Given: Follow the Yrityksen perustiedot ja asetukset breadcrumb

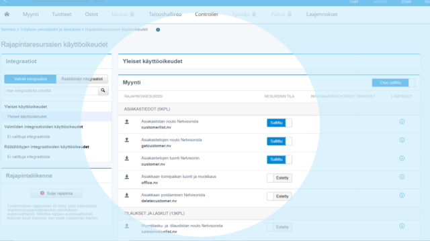Looking at the screenshot, I should click(50, 29).
